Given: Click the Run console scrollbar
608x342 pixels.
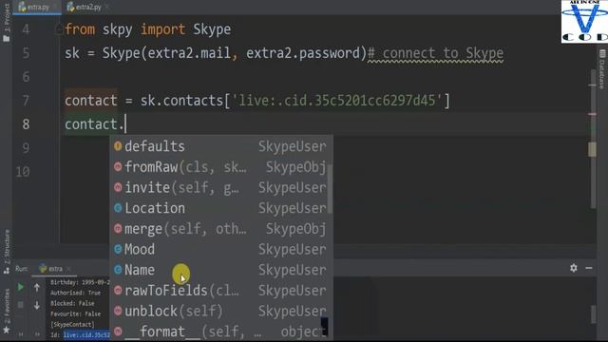Looking at the screenshot, I should coord(593,314).
